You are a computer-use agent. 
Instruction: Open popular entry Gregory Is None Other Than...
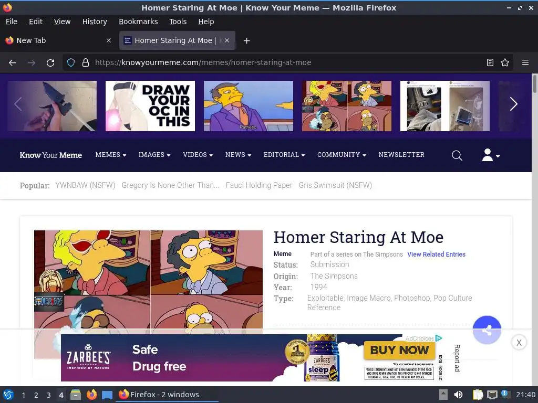(170, 185)
